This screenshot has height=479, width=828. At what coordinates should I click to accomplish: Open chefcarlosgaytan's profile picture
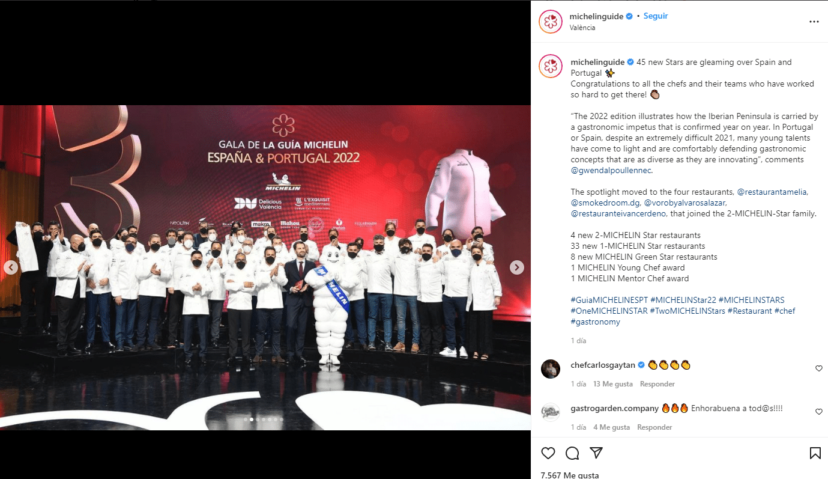point(551,368)
